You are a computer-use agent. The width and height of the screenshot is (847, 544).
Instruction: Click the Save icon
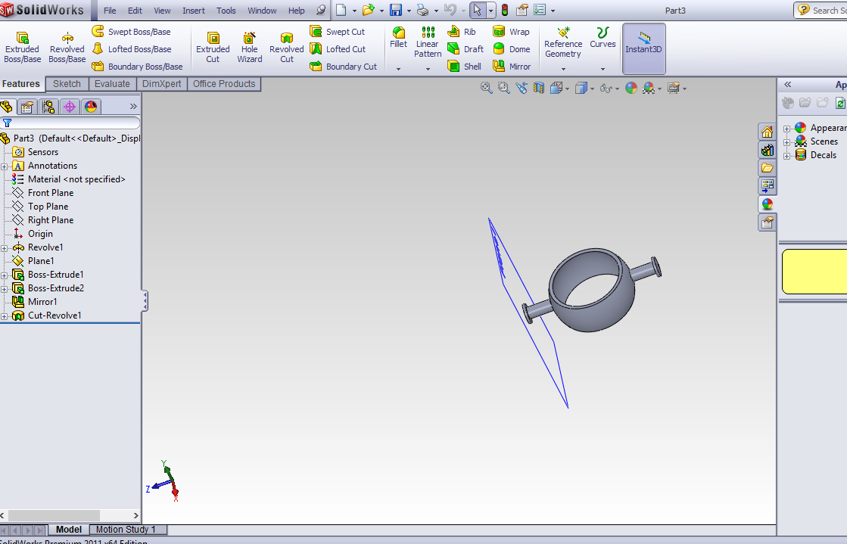(x=396, y=11)
